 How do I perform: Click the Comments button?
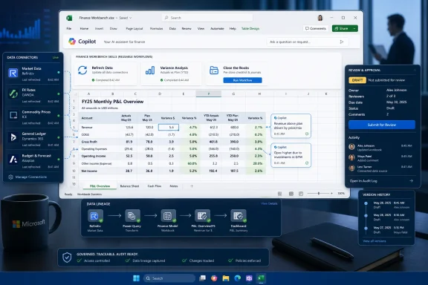[x=316, y=28]
